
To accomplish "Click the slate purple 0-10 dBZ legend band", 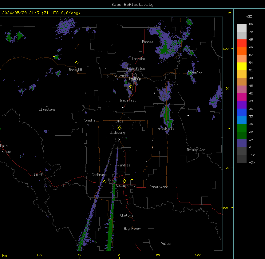I will click(x=242, y=143).
